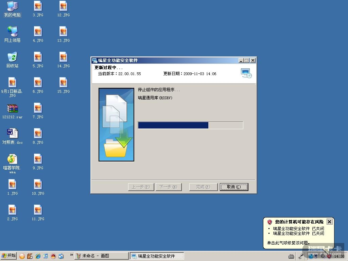Click the music note quick launch icon
The height and width of the screenshot is (261, 348).
point(46,256)
